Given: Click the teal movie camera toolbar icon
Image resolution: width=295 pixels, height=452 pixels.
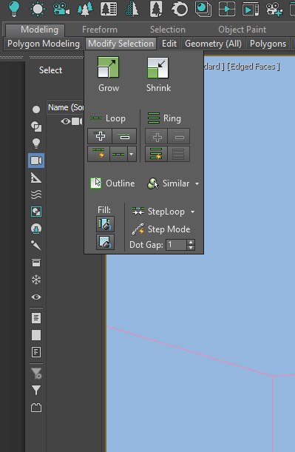Looking at the screenshot, I should pos(61,9).
